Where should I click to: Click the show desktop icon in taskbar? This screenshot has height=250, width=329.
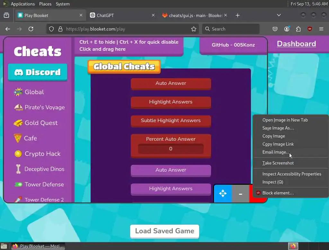point(4,246)
